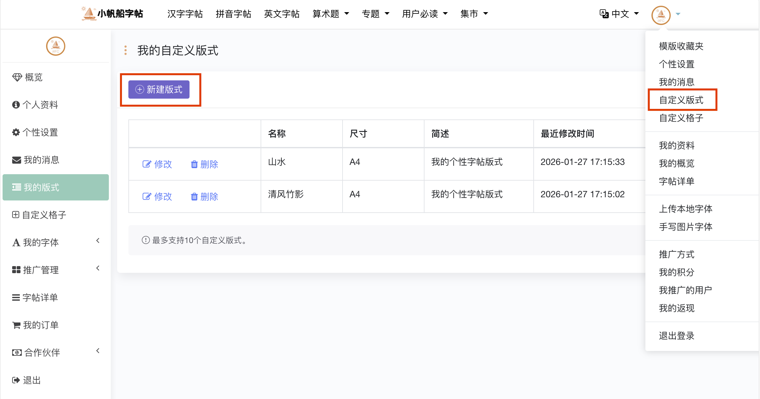Click the exclamation icon in the notice bar
Screen dimensions: 760x399
[146, 240]
